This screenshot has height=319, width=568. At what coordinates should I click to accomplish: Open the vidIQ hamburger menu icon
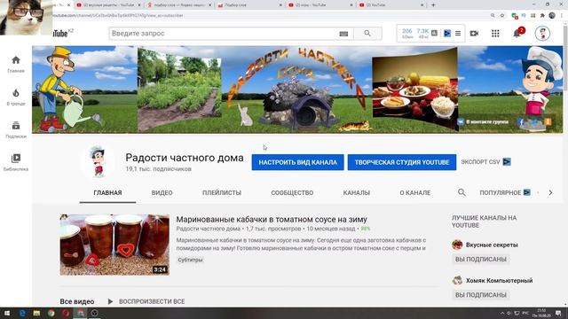point(458,34)
